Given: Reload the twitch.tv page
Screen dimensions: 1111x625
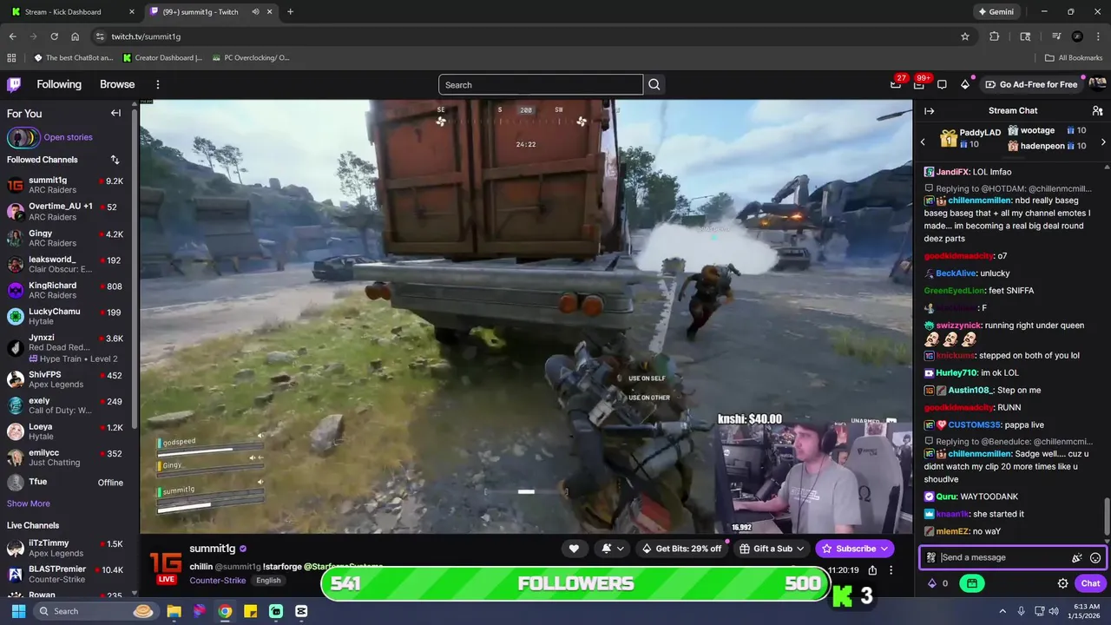Looking at the screenshot, I should 54,36.
